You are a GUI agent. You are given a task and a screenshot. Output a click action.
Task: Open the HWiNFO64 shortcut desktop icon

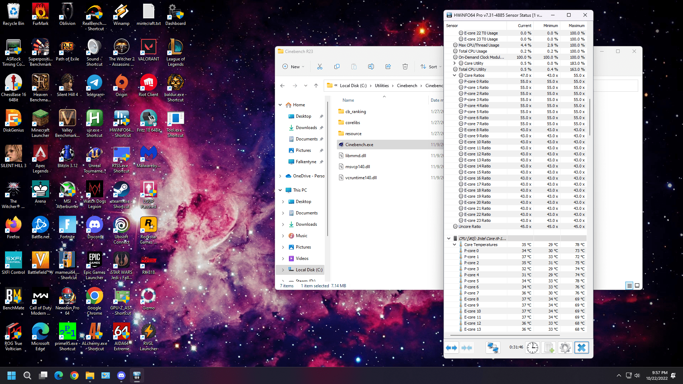[x=121, y=123]
